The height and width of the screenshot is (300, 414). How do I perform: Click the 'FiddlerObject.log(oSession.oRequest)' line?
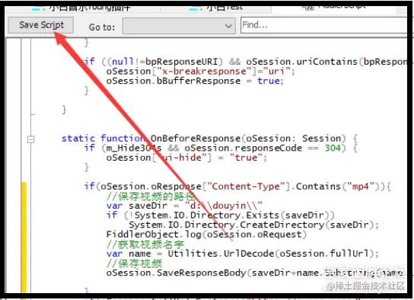[206, 235]
